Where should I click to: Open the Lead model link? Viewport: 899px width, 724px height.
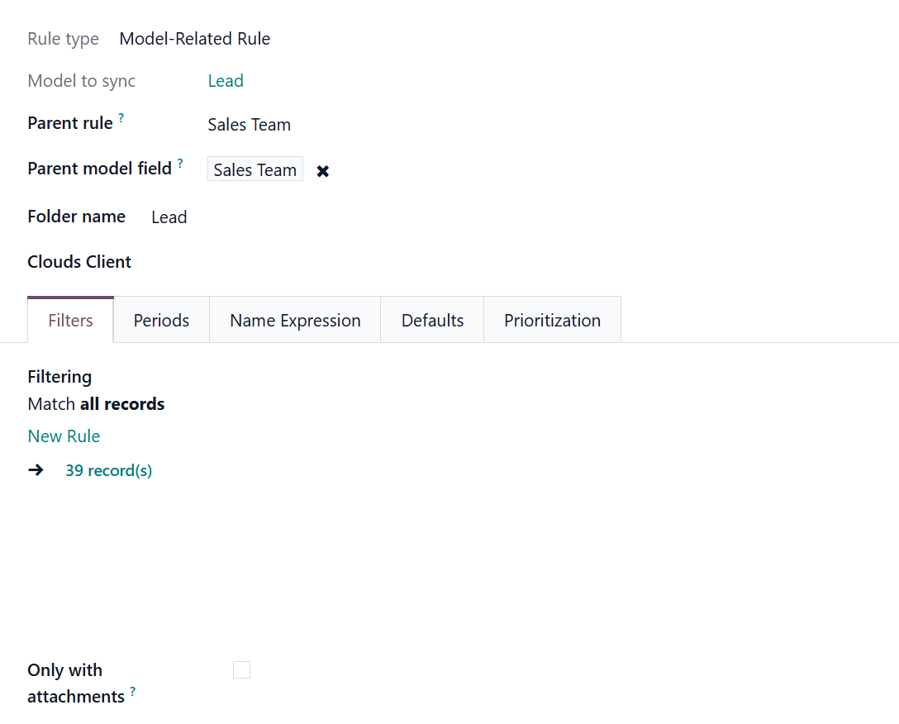click(226, 81)
